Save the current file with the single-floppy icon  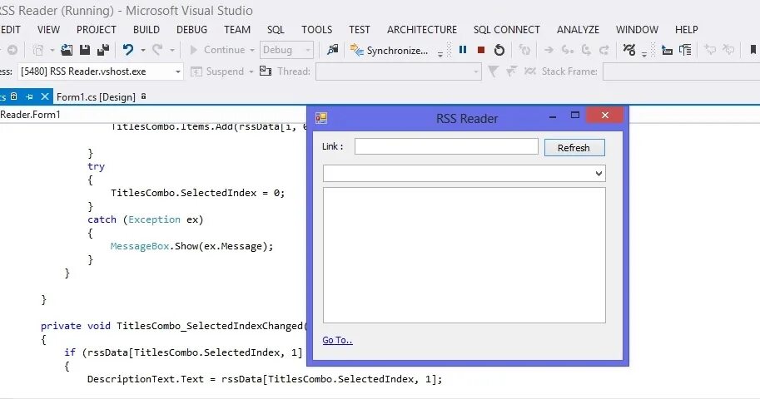(85, 50)
